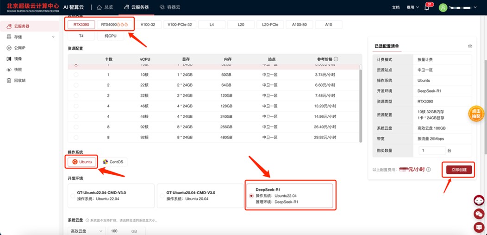The height and width of the screenshot is (235, 487).
Task: Click the 480GB memory cell
Action: (x=227, y=137)
